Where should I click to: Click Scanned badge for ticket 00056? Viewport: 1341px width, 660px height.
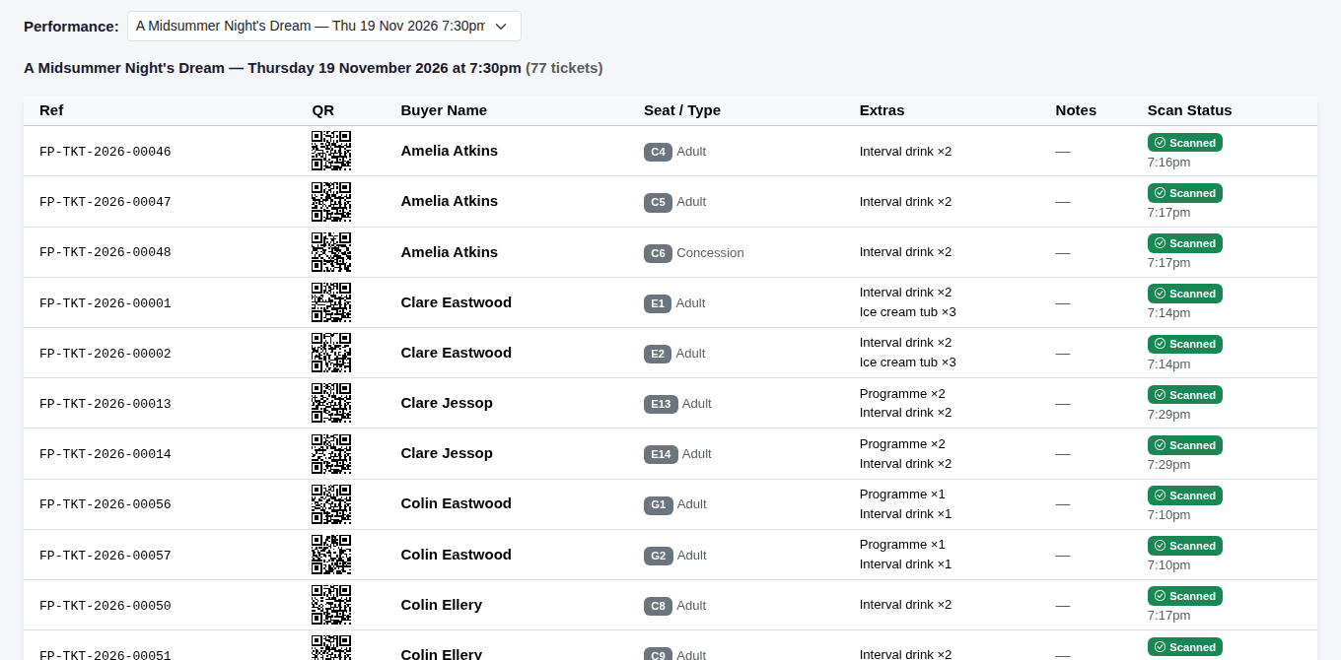[x=1184, y=495]
